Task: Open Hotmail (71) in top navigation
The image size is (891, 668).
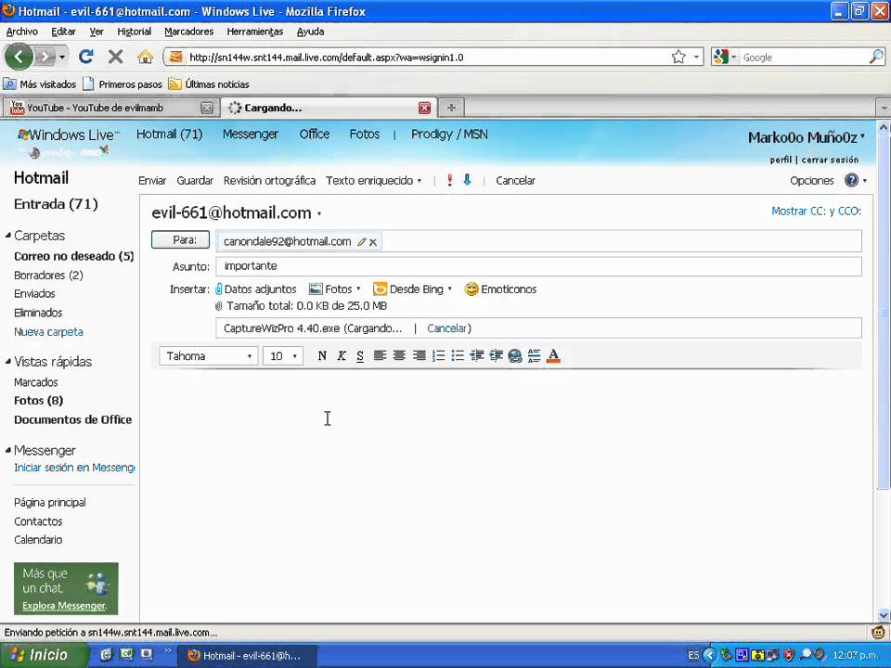Action: click(x=169, y=134)
